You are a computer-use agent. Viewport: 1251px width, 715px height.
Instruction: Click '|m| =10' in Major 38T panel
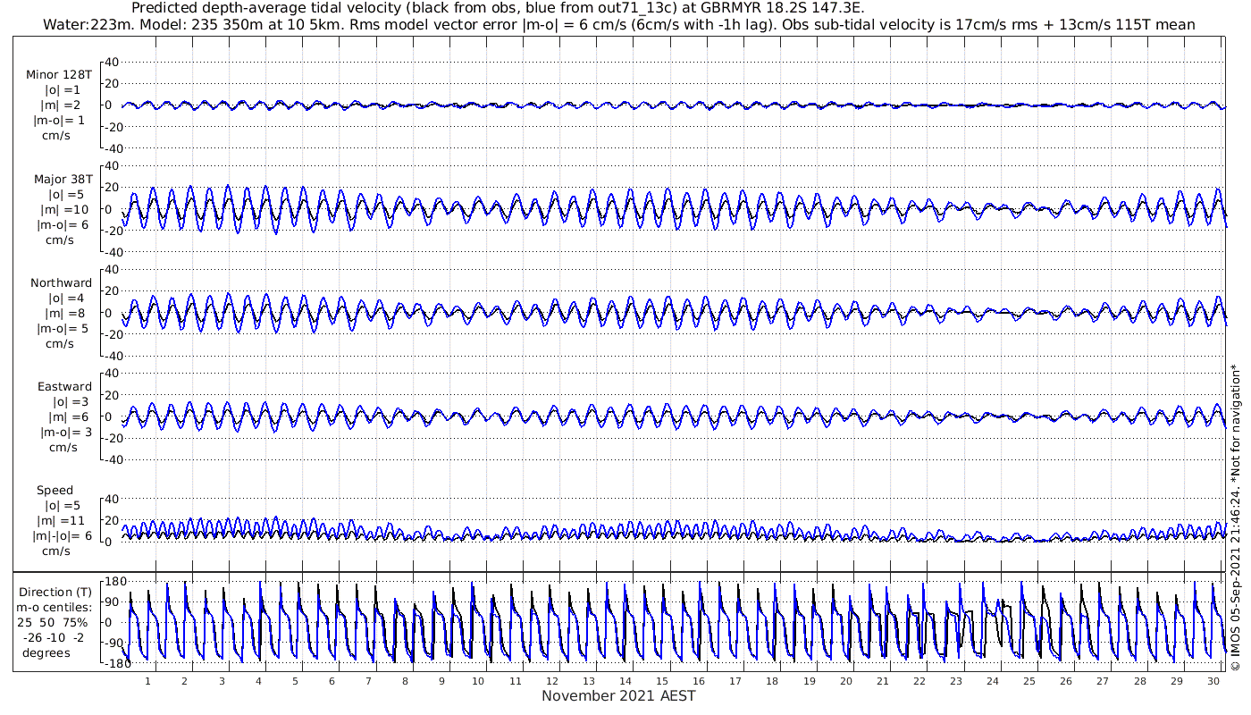click(x=66, y=209)
